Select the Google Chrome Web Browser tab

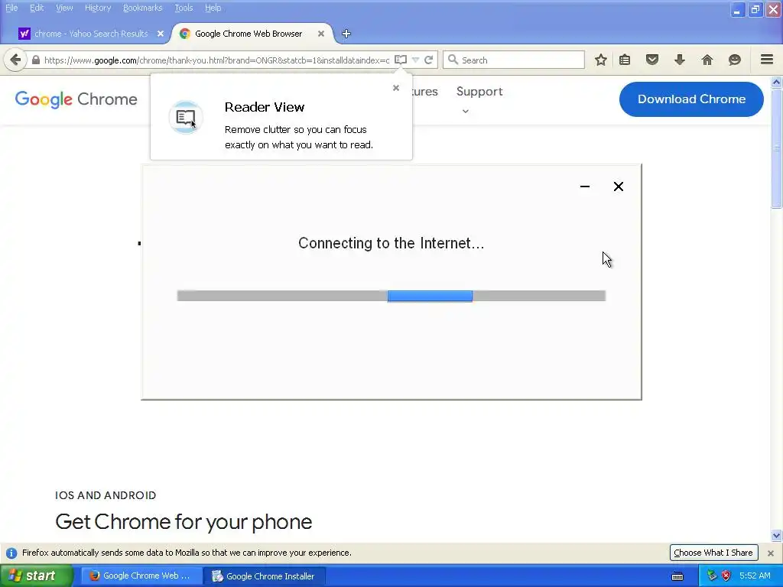[249, 34]
